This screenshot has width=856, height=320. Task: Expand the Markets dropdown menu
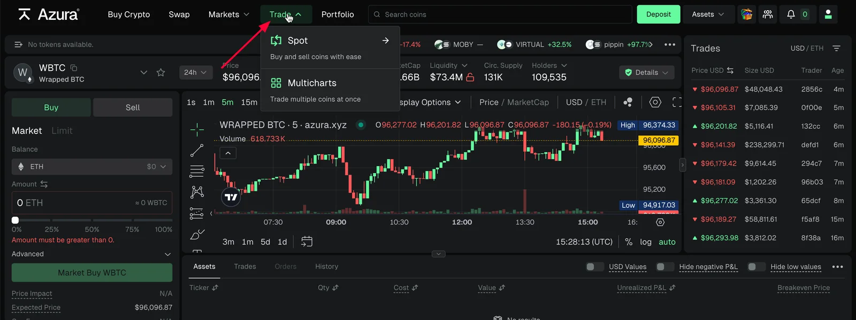tap(229, 14)
